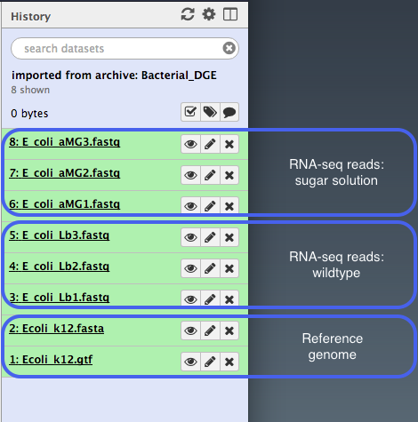Expand dataset 8: E_coli_aMG3.fastq
Screen dimensions: 418x422
pos(65,142)
